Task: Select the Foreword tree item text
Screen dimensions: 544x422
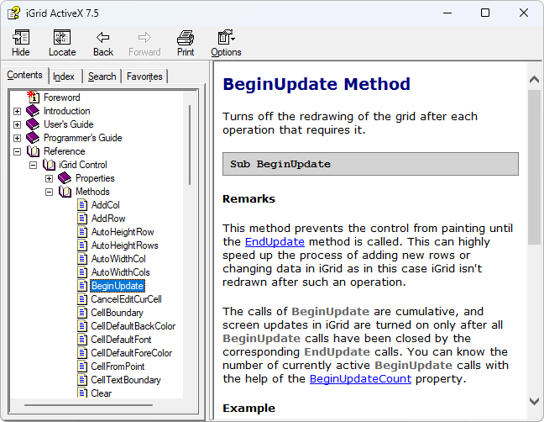Action: [62, 98]
